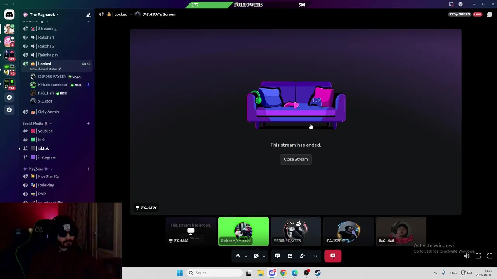Viewport: 497px width, 279px height.
Task: Open Google Chrome from the taskbar
Action: pos(283,273)
